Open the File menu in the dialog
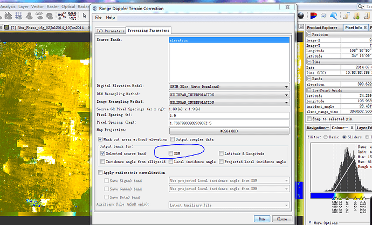 [98, 17]
